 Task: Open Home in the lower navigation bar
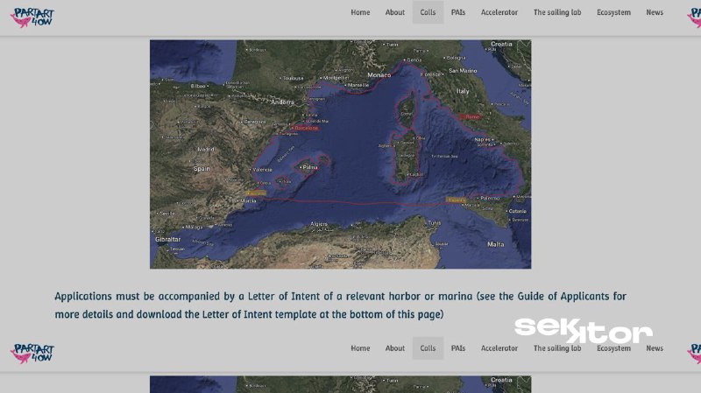[x=360, y=348]
